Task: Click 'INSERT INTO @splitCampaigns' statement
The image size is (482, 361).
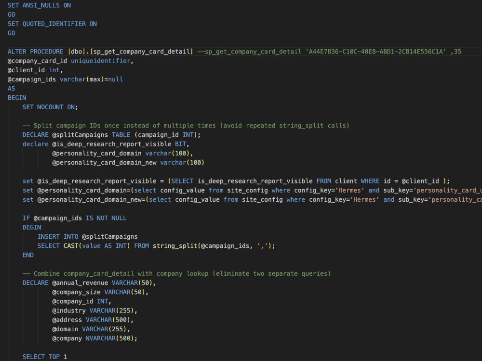Action: pos(88,236)
